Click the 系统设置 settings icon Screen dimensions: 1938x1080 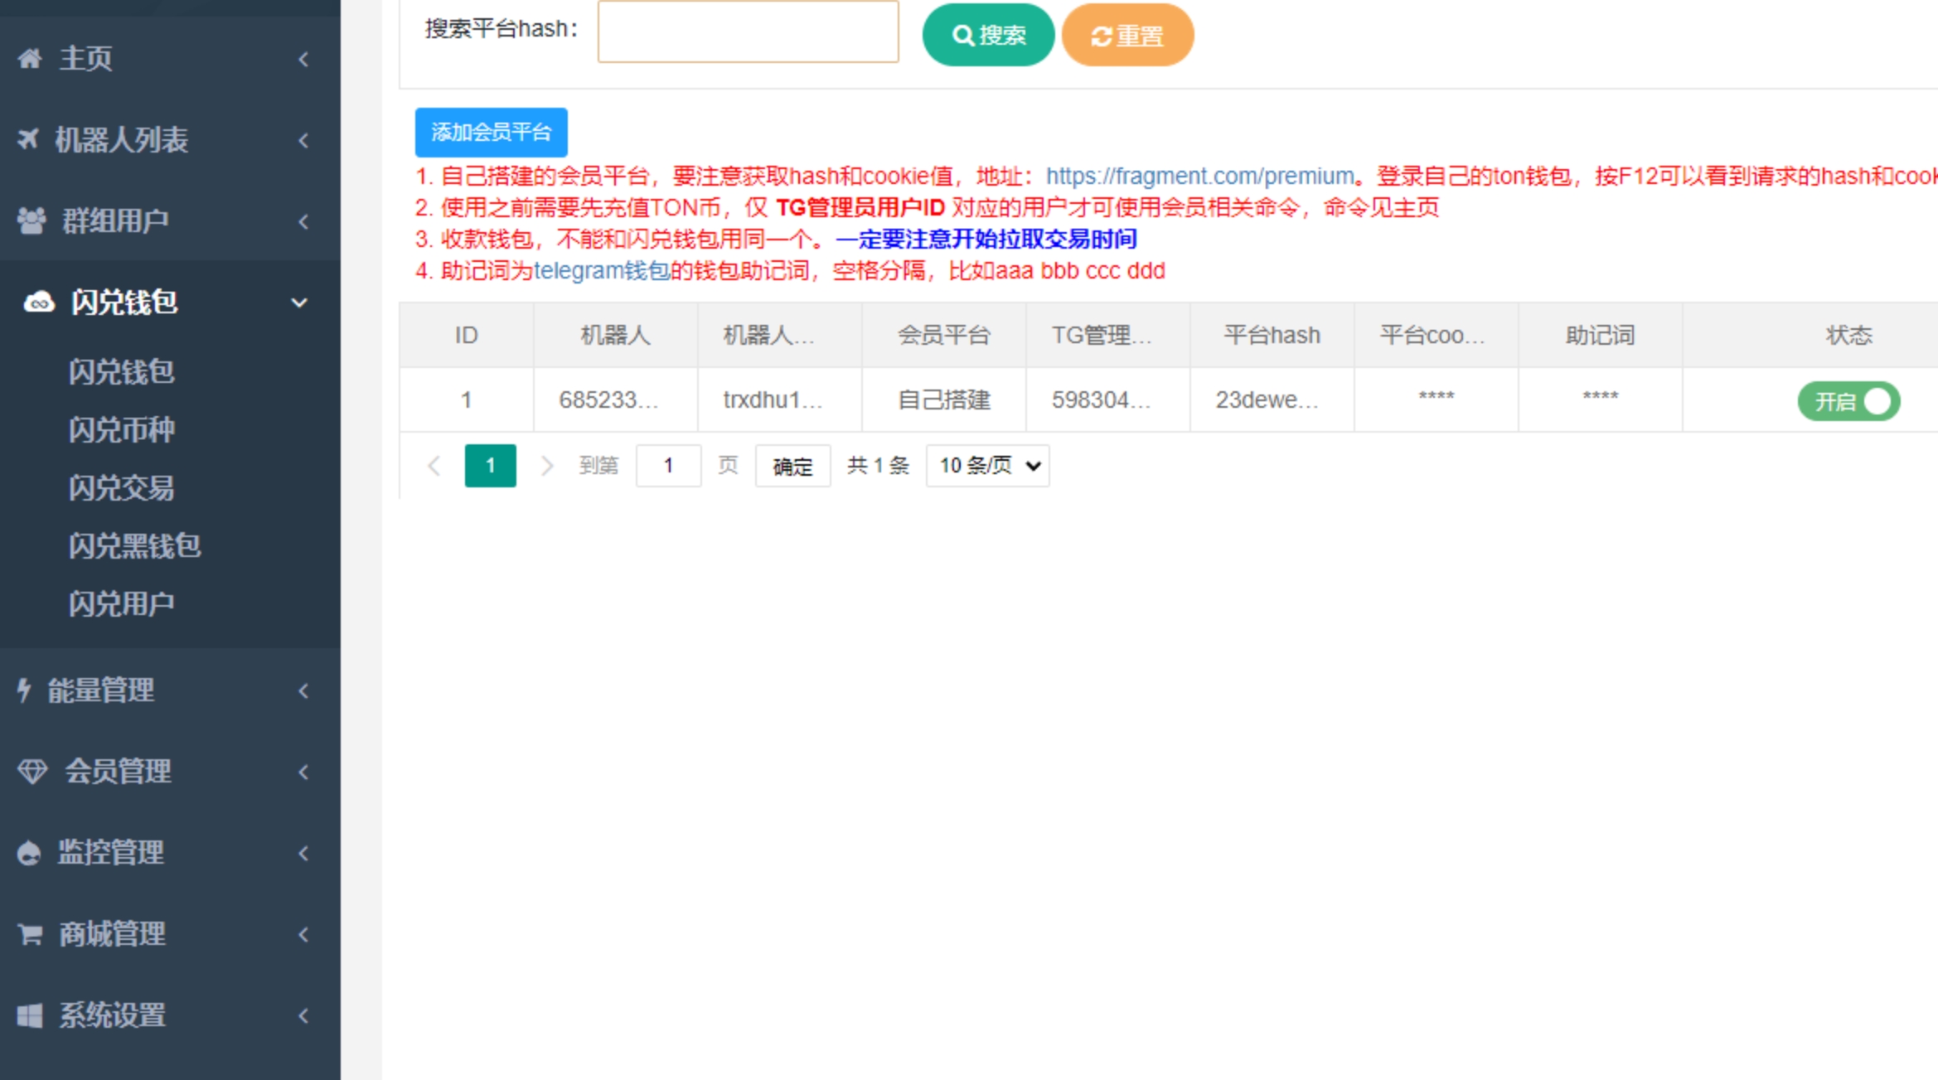(x=28, y=1015)
